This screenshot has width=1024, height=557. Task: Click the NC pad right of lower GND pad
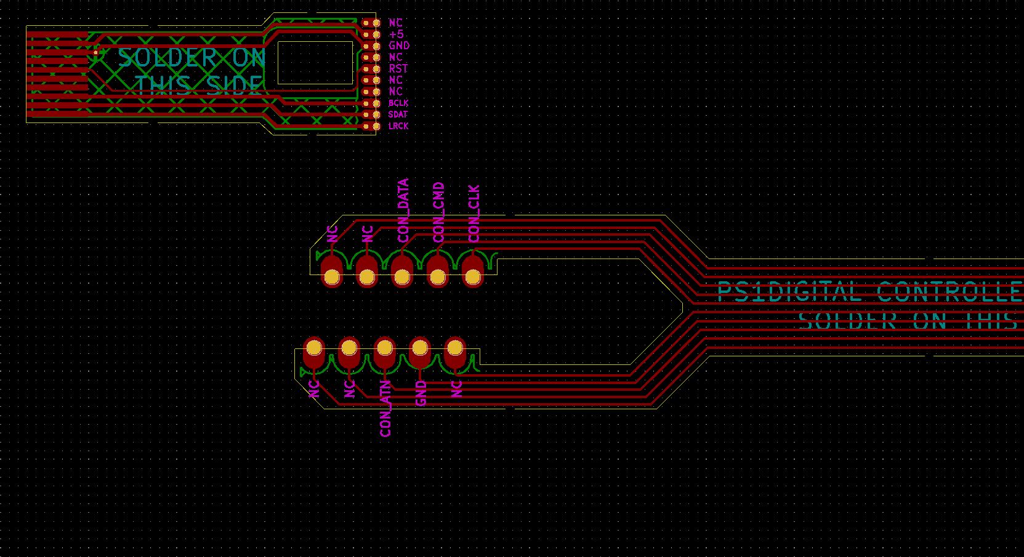(455, 348)
